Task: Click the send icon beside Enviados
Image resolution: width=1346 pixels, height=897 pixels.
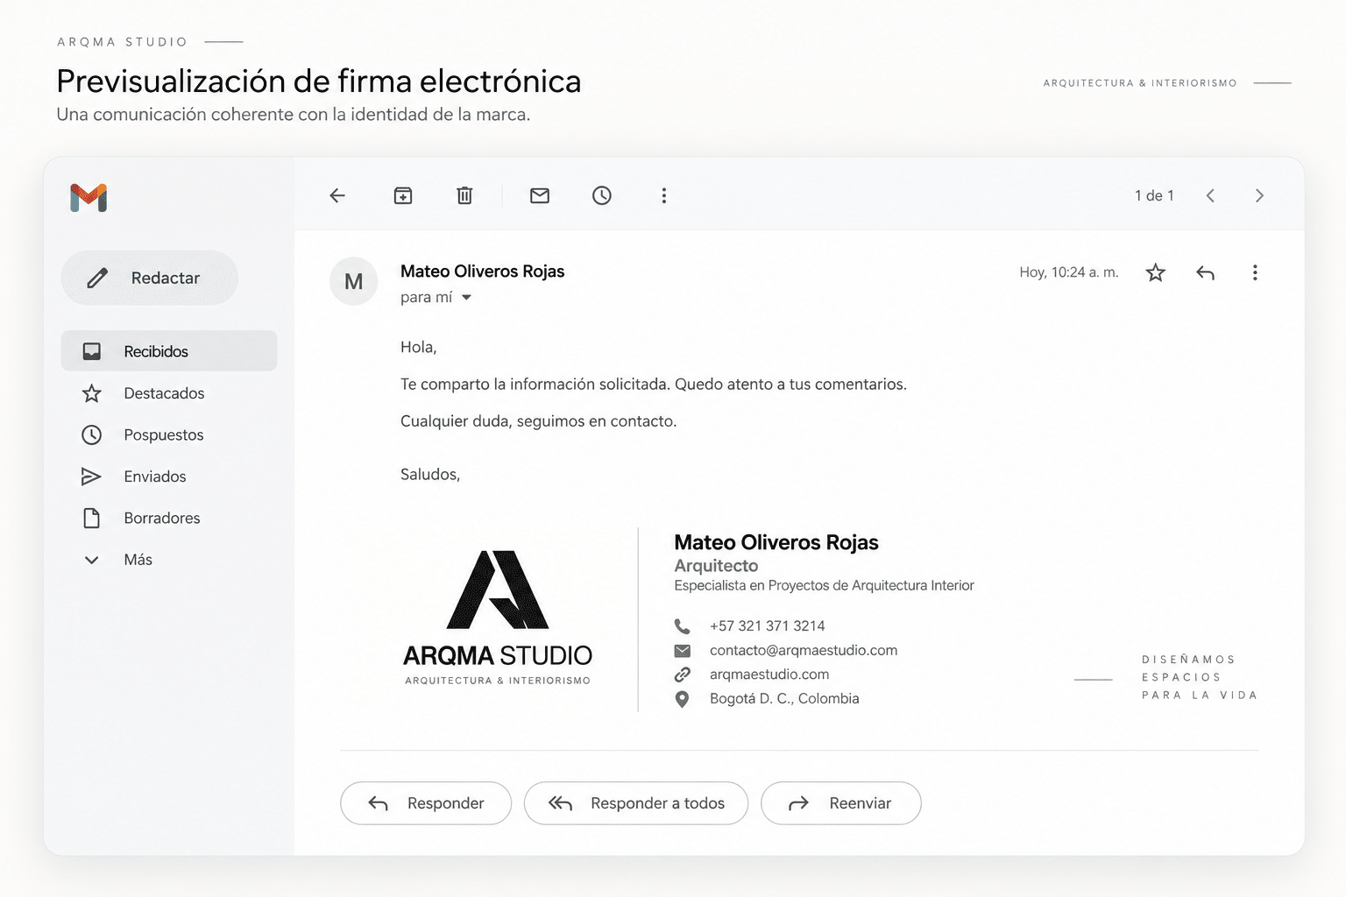Action: [91, 477]
